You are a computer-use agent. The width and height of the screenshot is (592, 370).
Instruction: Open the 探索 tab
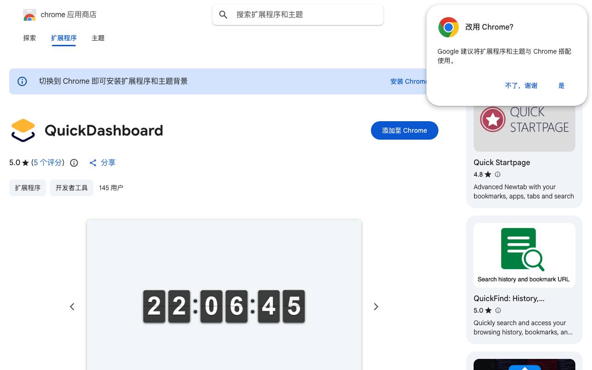point(30,38)
